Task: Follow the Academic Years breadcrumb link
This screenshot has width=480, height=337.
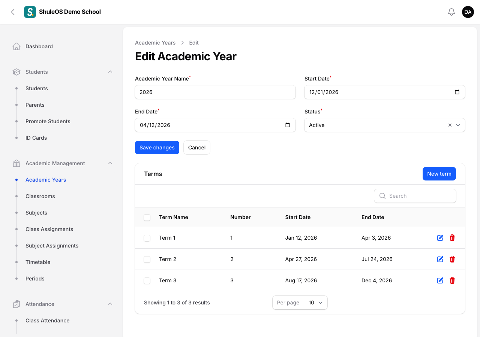Action: coord(155,43)
